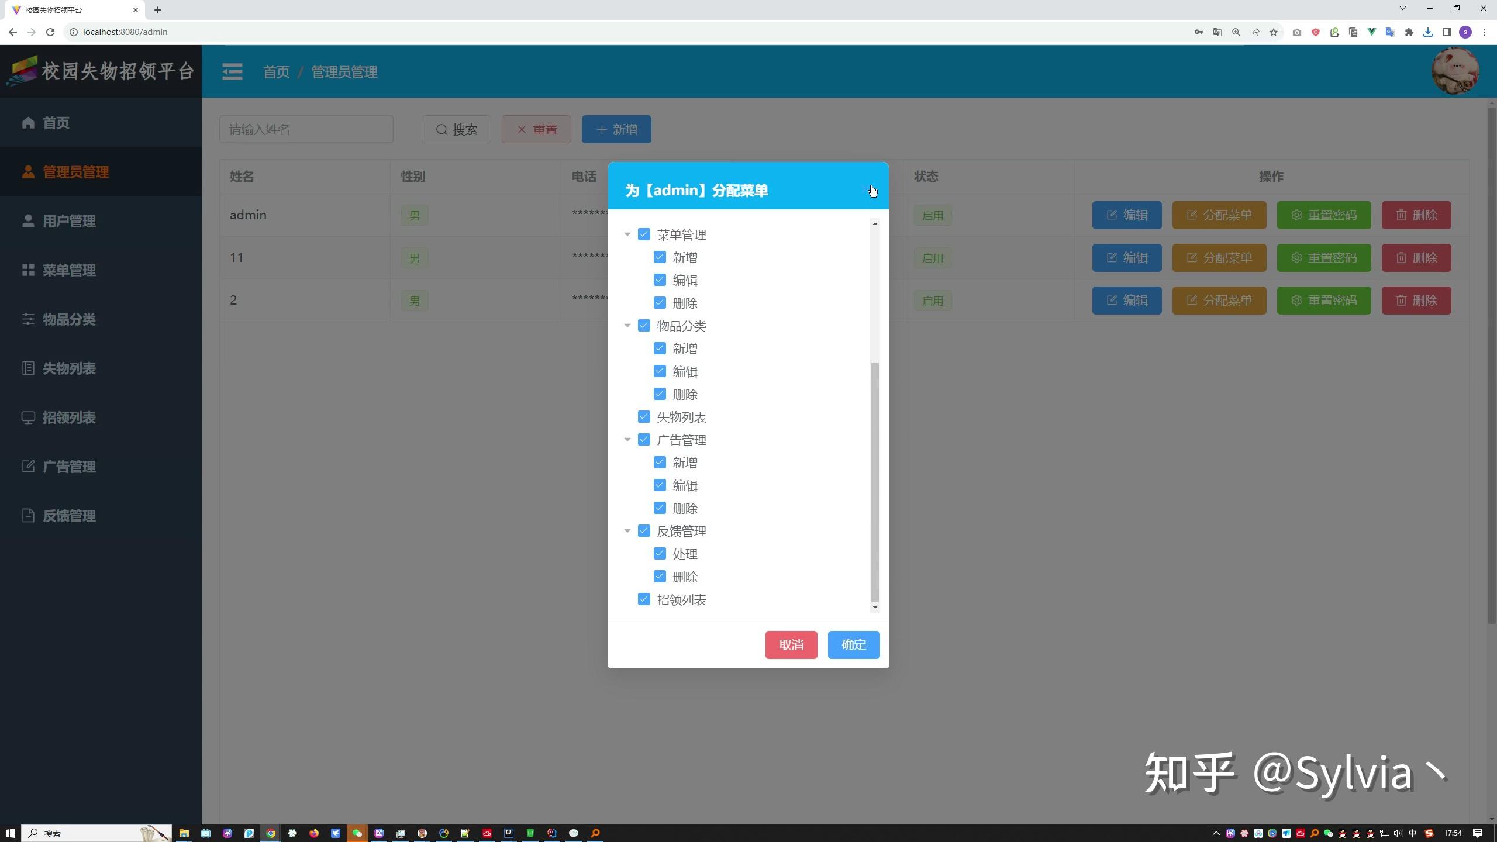Click the user avatar in top right
Image resolution: width=1497 pixels, height=842 pixels.
tap(1455, 71)
